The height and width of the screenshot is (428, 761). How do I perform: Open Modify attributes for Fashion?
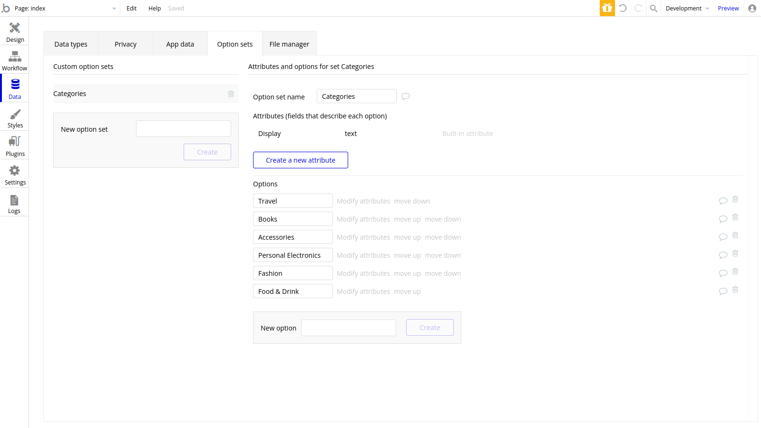pos(363,273)
